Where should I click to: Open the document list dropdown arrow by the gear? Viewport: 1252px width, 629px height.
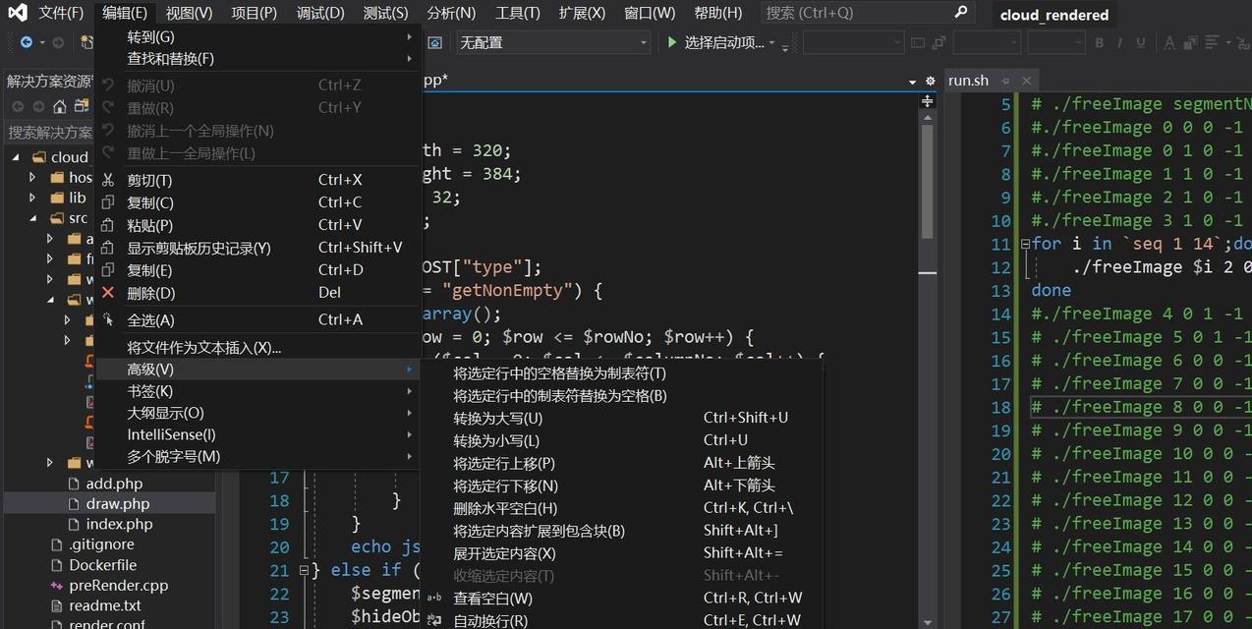point(913,82)
